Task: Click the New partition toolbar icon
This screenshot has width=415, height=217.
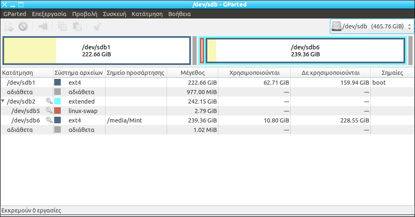Action: point(9,27)
